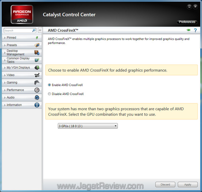Click the Radeon Graphics AMD logo
Image resolution: width=202 pixels, height=192 pixels.
pyautogui.click(x=22, y=14)
